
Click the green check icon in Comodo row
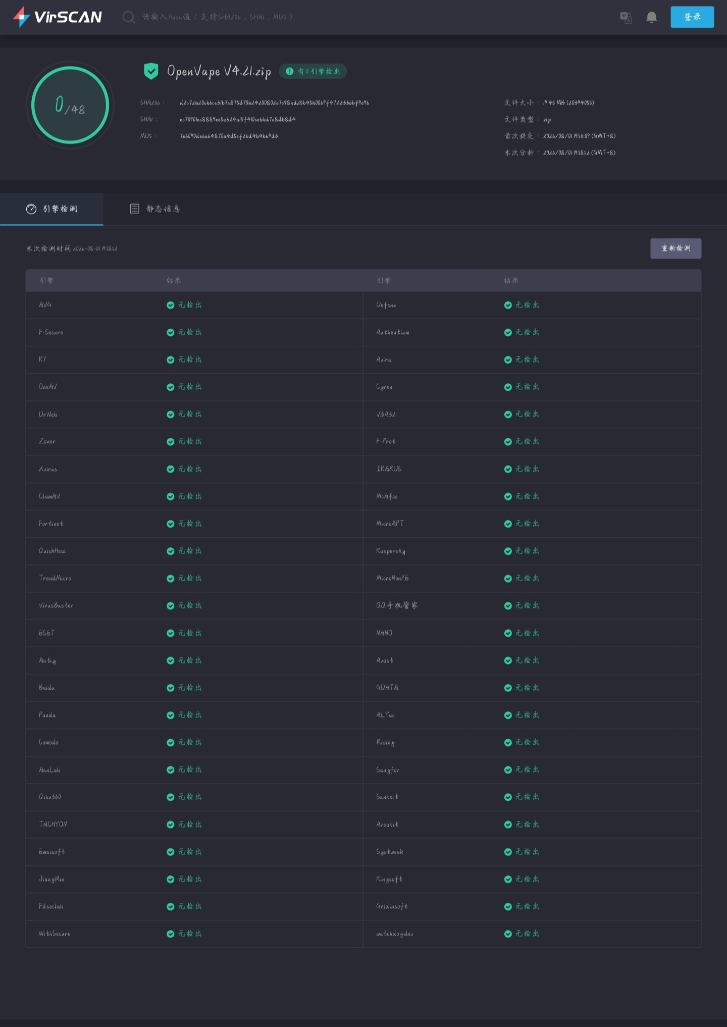point(171,742)
